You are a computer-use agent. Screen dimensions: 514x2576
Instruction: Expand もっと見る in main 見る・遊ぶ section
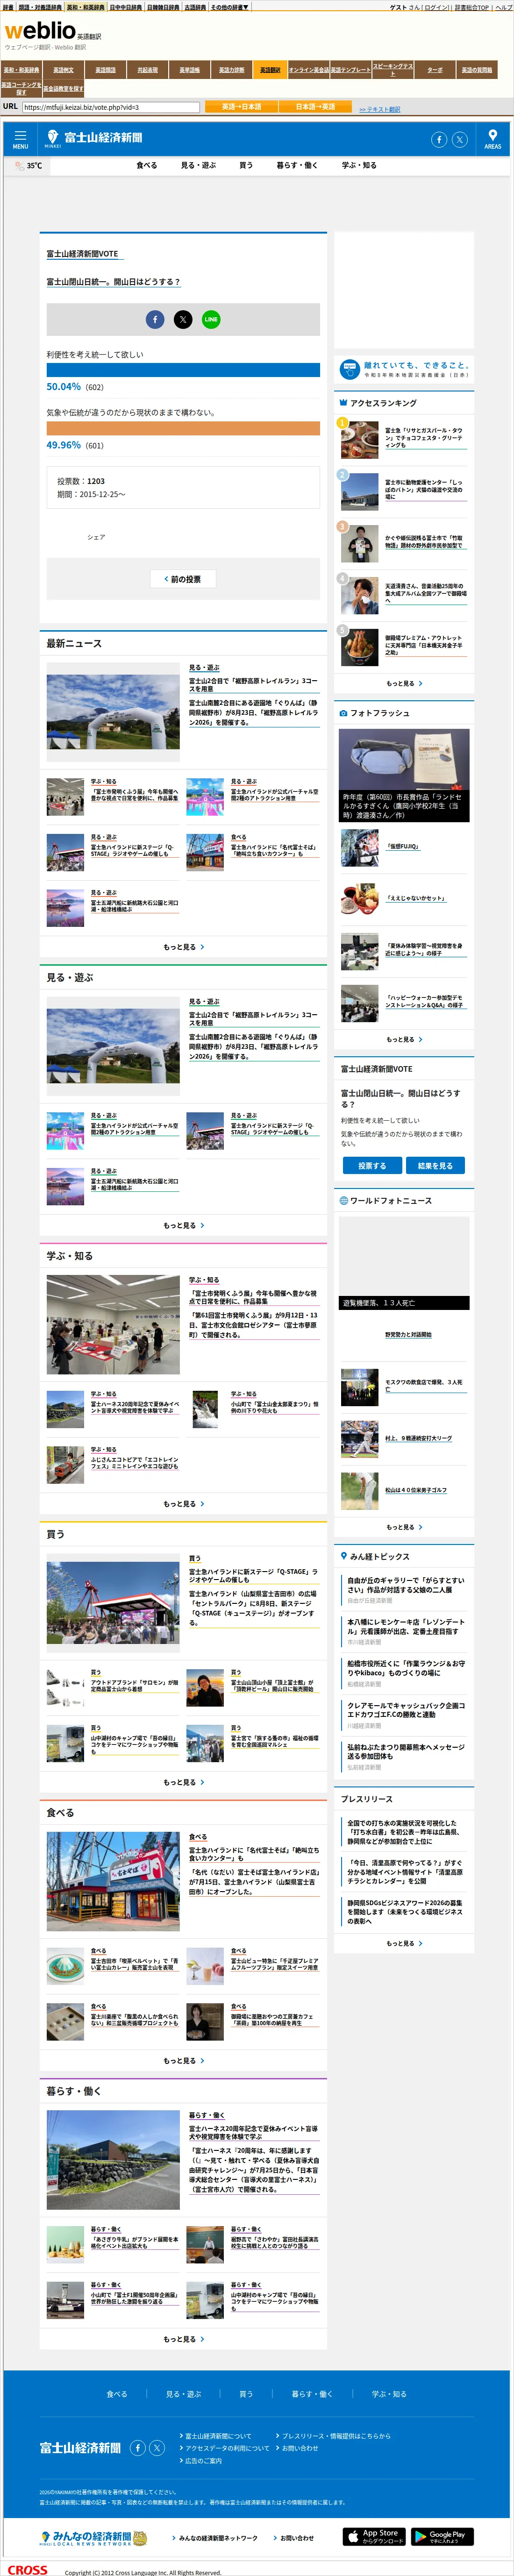tap(183, 1226)
